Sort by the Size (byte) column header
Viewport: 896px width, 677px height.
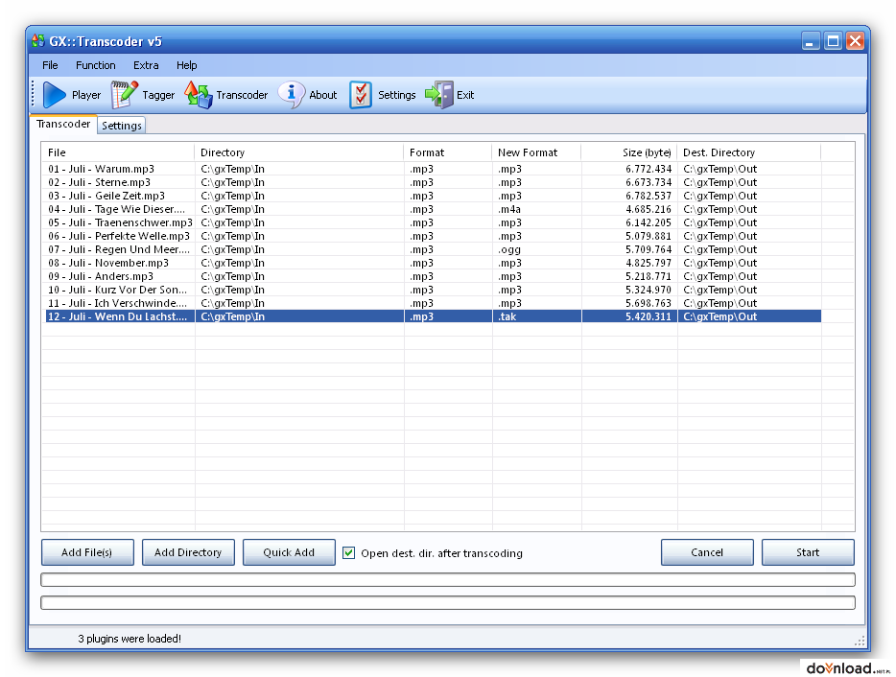[x=628, y=152]
